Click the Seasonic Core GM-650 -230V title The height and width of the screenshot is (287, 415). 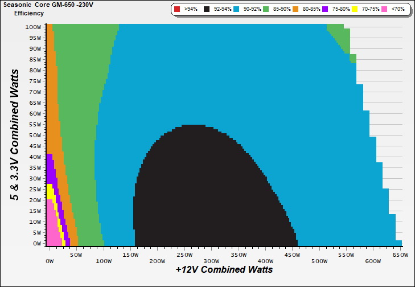(x=47, y=5)
